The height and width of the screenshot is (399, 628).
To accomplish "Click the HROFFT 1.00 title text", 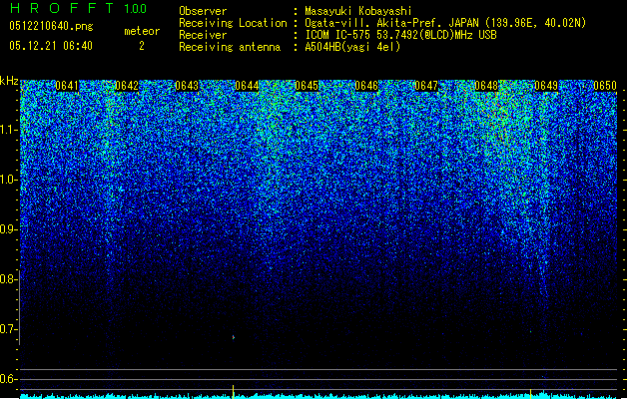I will 79,8.
